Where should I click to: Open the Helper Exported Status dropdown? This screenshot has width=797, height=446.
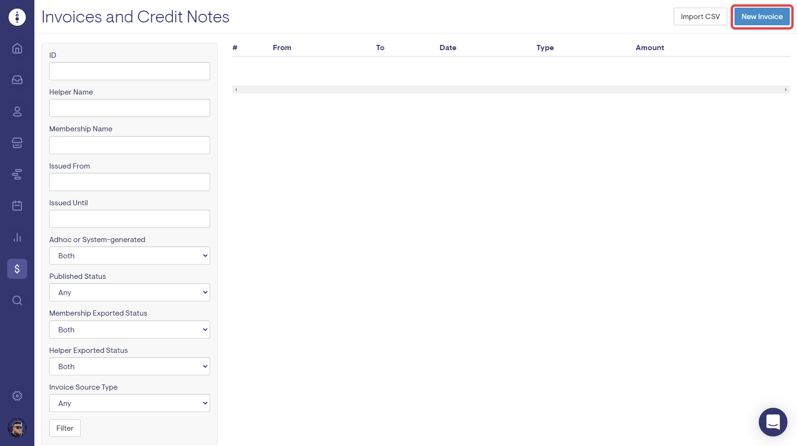pos(129,366)
